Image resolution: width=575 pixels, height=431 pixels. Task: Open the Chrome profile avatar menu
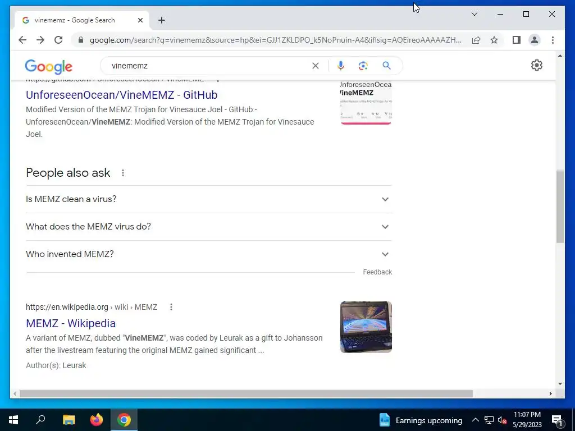(x=535, y=40)
